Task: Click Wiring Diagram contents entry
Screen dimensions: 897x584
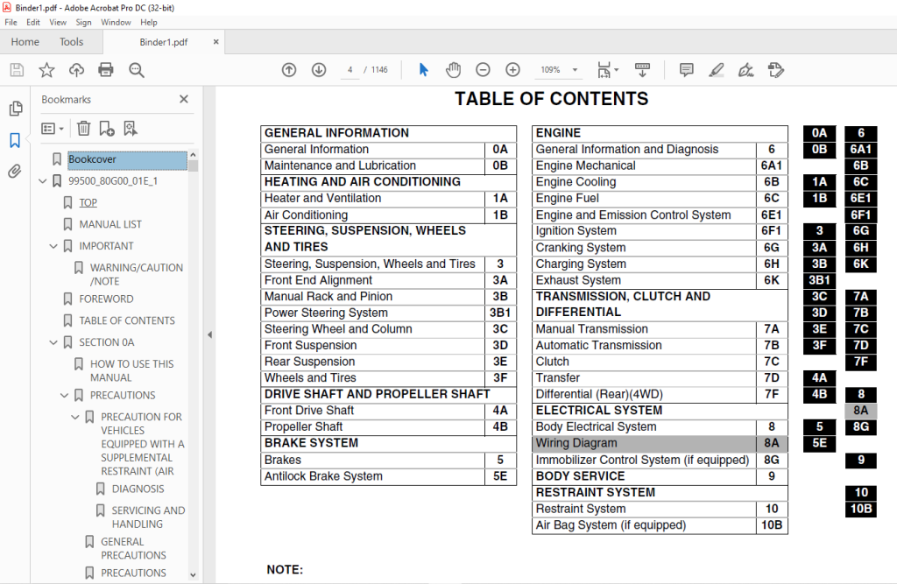Action: [660, 443]
